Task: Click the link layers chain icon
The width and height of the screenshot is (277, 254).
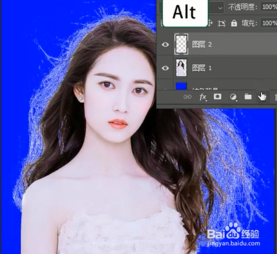Action: coord(187,97)
